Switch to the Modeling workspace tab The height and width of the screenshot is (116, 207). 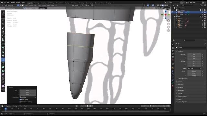coord(36,3)
